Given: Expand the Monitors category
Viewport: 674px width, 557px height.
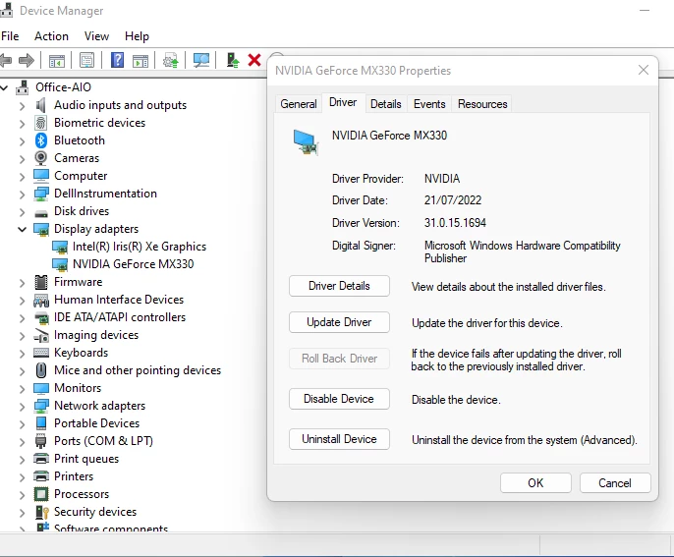Looking at the screenshot, I should click(x=22, y=389).
